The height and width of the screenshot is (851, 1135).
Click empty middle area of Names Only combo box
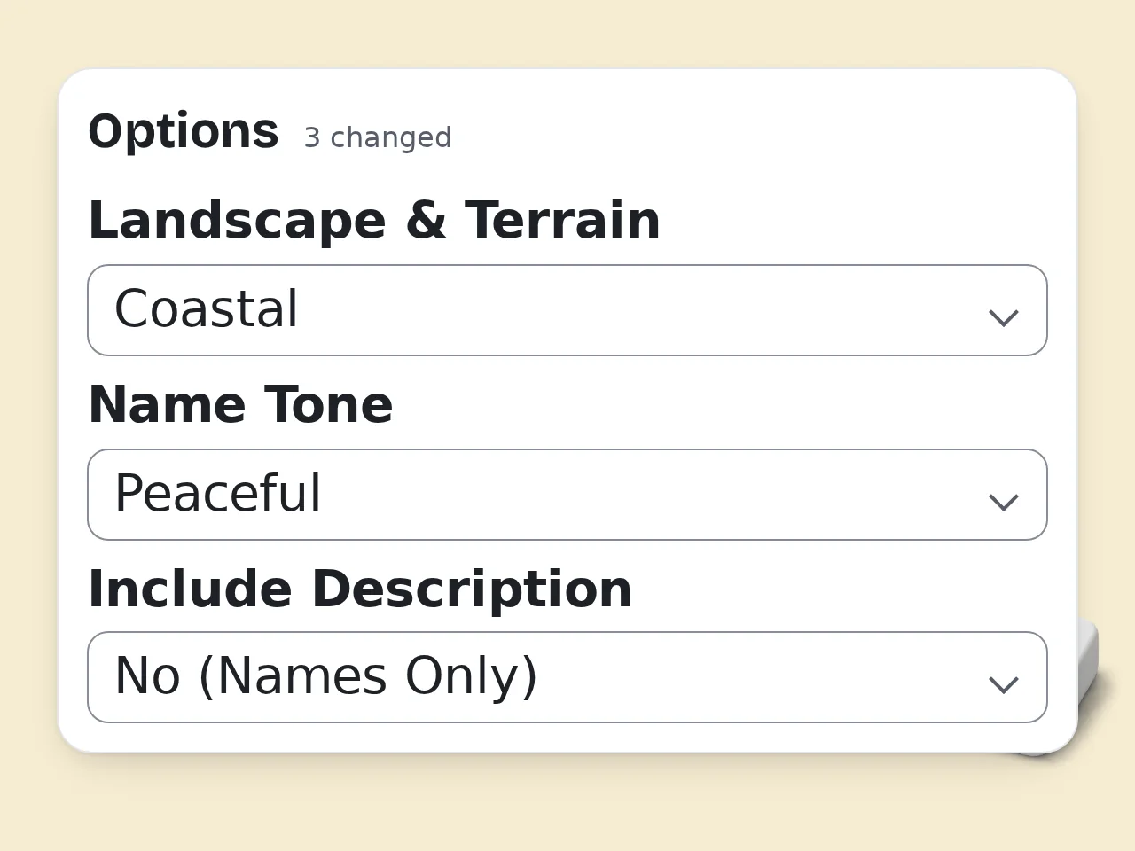coord(763,677)
